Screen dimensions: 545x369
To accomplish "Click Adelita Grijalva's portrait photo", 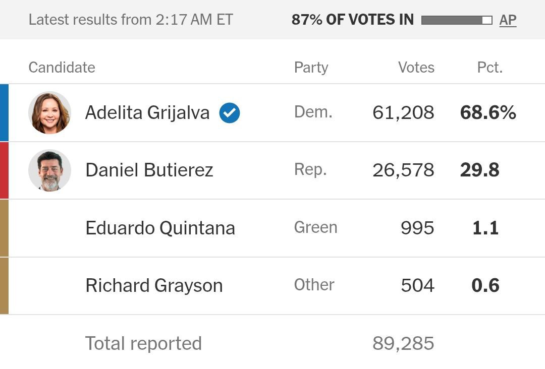I will [49, 113].
